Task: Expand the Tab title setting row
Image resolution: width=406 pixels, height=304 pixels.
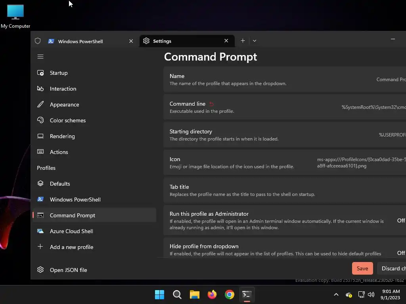Action: [285, 190]
